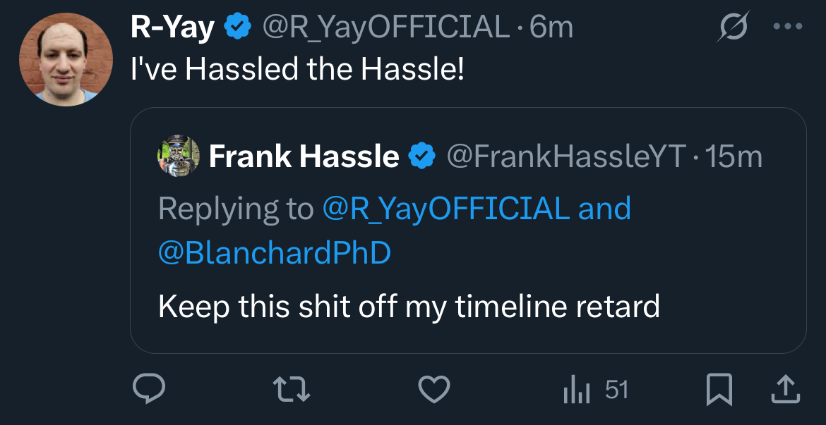Viewport: 826px width, 425px height.
Task: Reply to R-Yay's post
Action: [149, 390]
